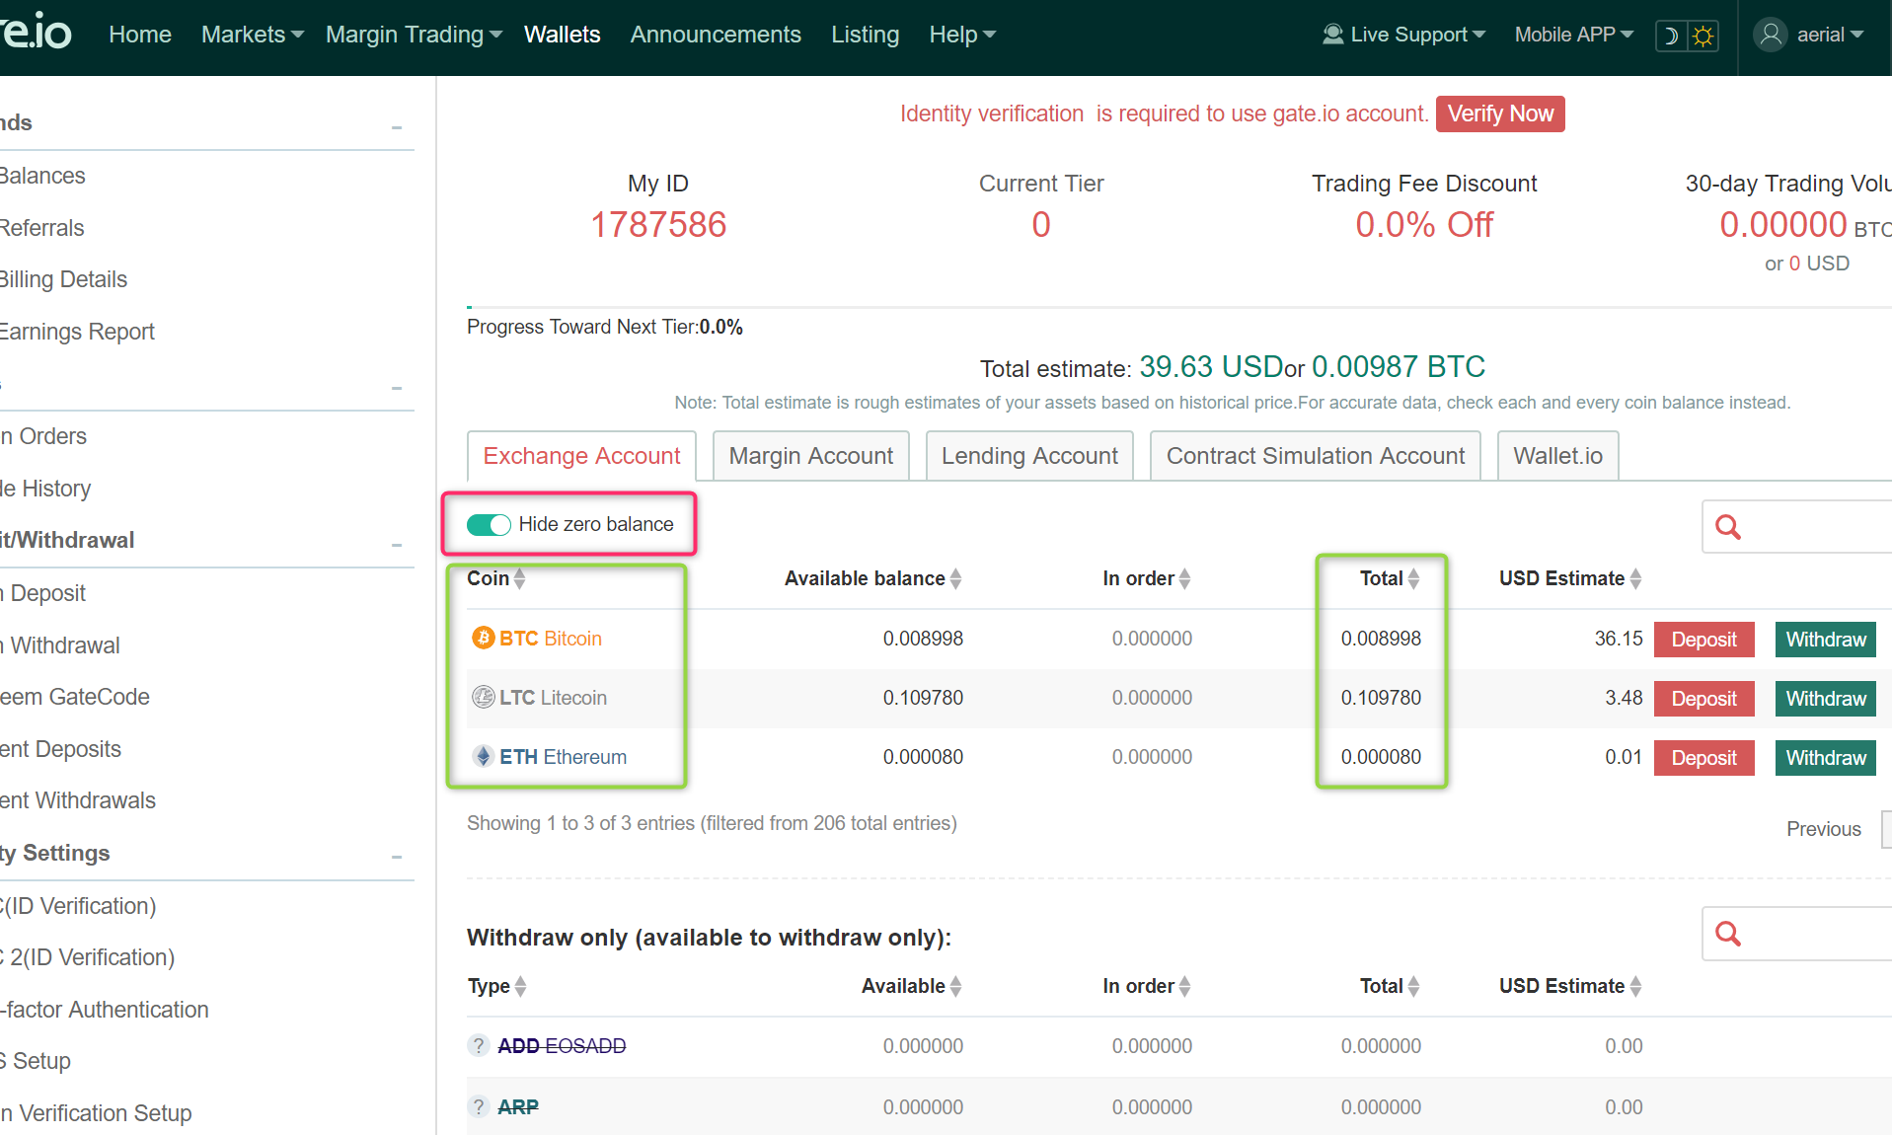
Task: Select the Exchange Account tab
Action: point(581,456)
